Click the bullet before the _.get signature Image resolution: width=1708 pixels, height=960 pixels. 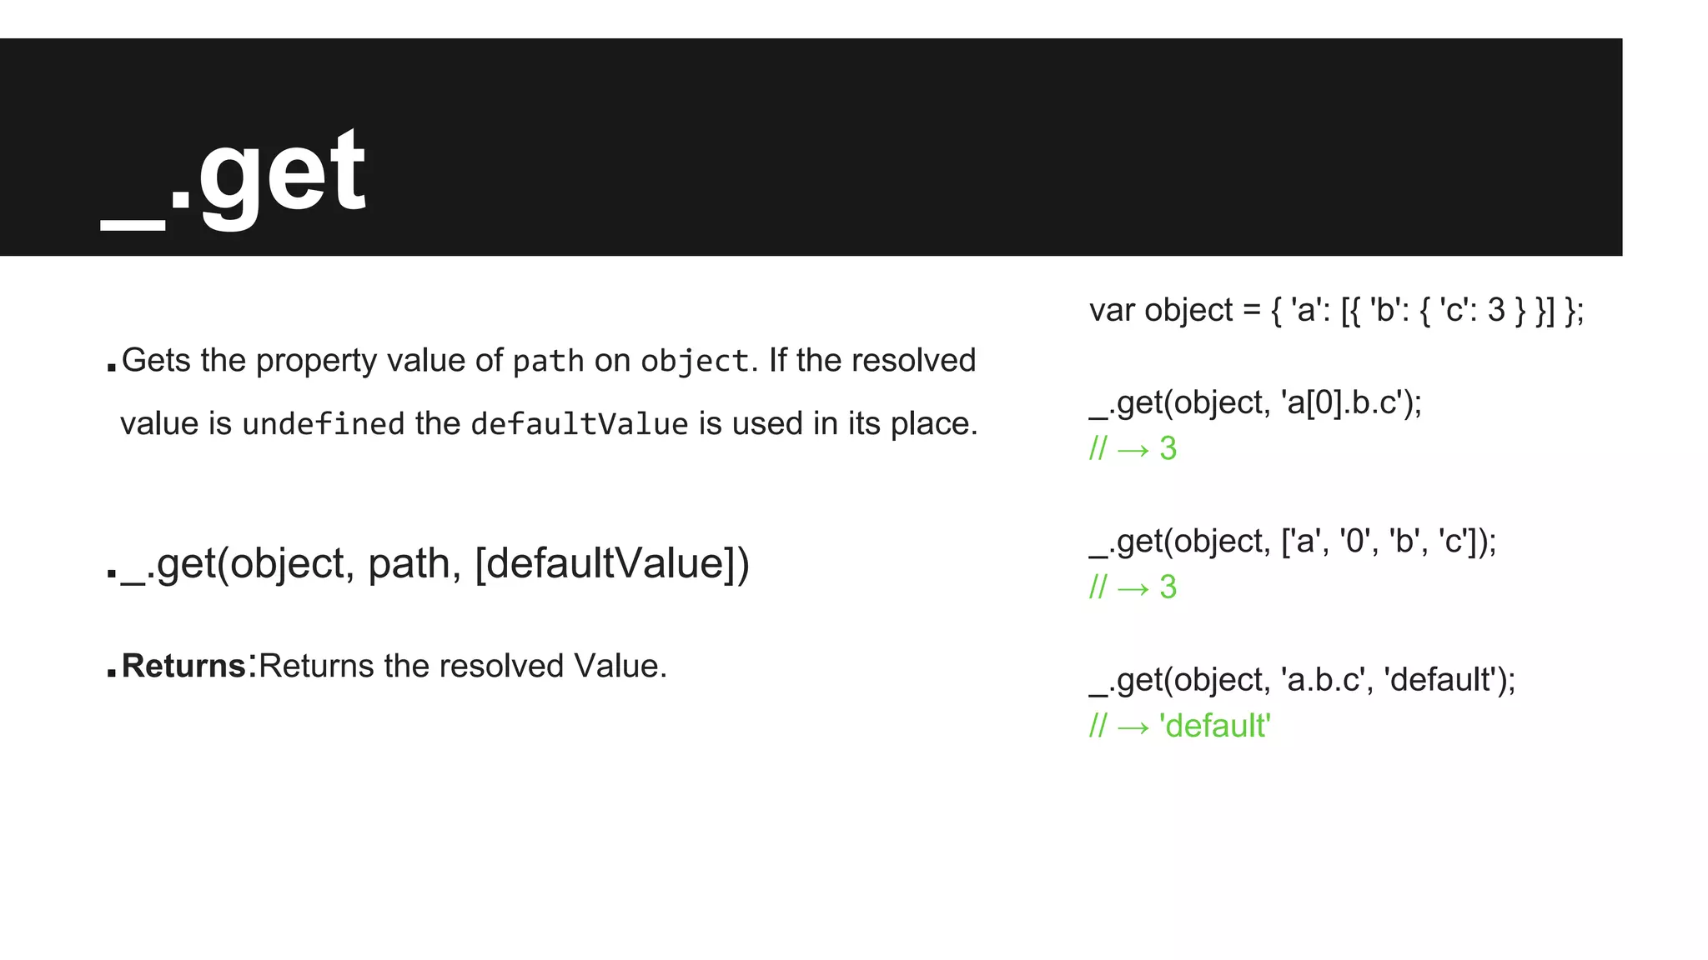[112, 573]
